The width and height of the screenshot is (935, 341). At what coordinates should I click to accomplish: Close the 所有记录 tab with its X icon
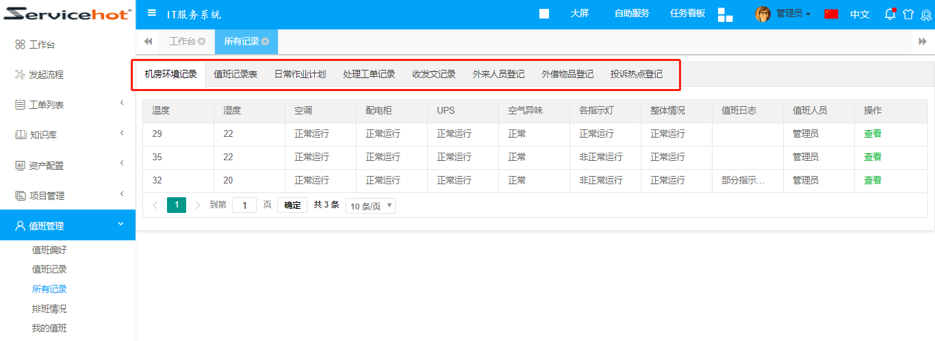tap(266, 42)
